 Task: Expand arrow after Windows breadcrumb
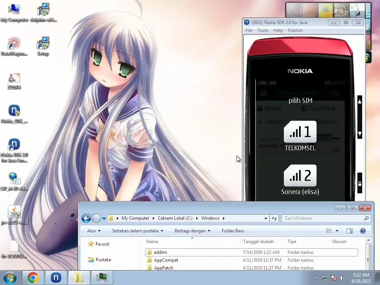(223, 218)
